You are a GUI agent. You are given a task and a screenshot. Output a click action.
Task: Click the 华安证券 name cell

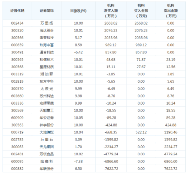pyautogui.click(x=47, y=118)
